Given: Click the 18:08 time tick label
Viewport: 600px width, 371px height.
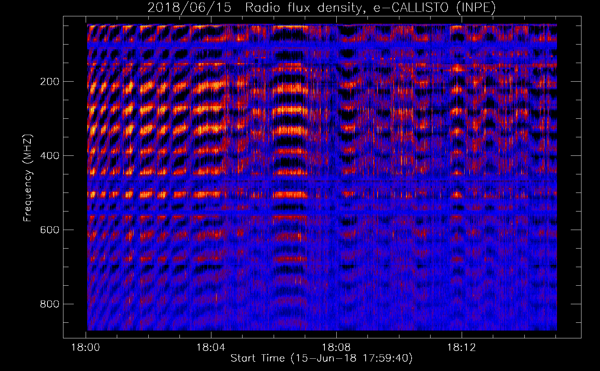Looking at the screenshot, I should [x=336, y=348].
